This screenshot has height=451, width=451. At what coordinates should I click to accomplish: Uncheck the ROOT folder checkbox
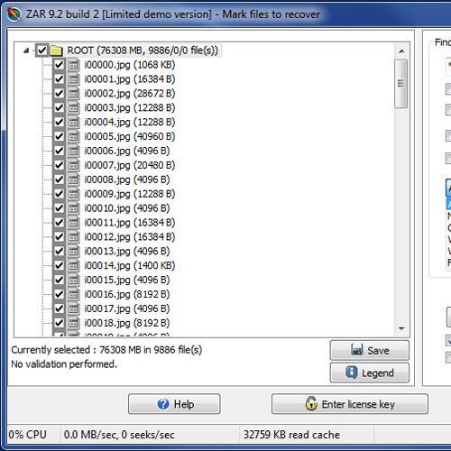tap(41, 51)
